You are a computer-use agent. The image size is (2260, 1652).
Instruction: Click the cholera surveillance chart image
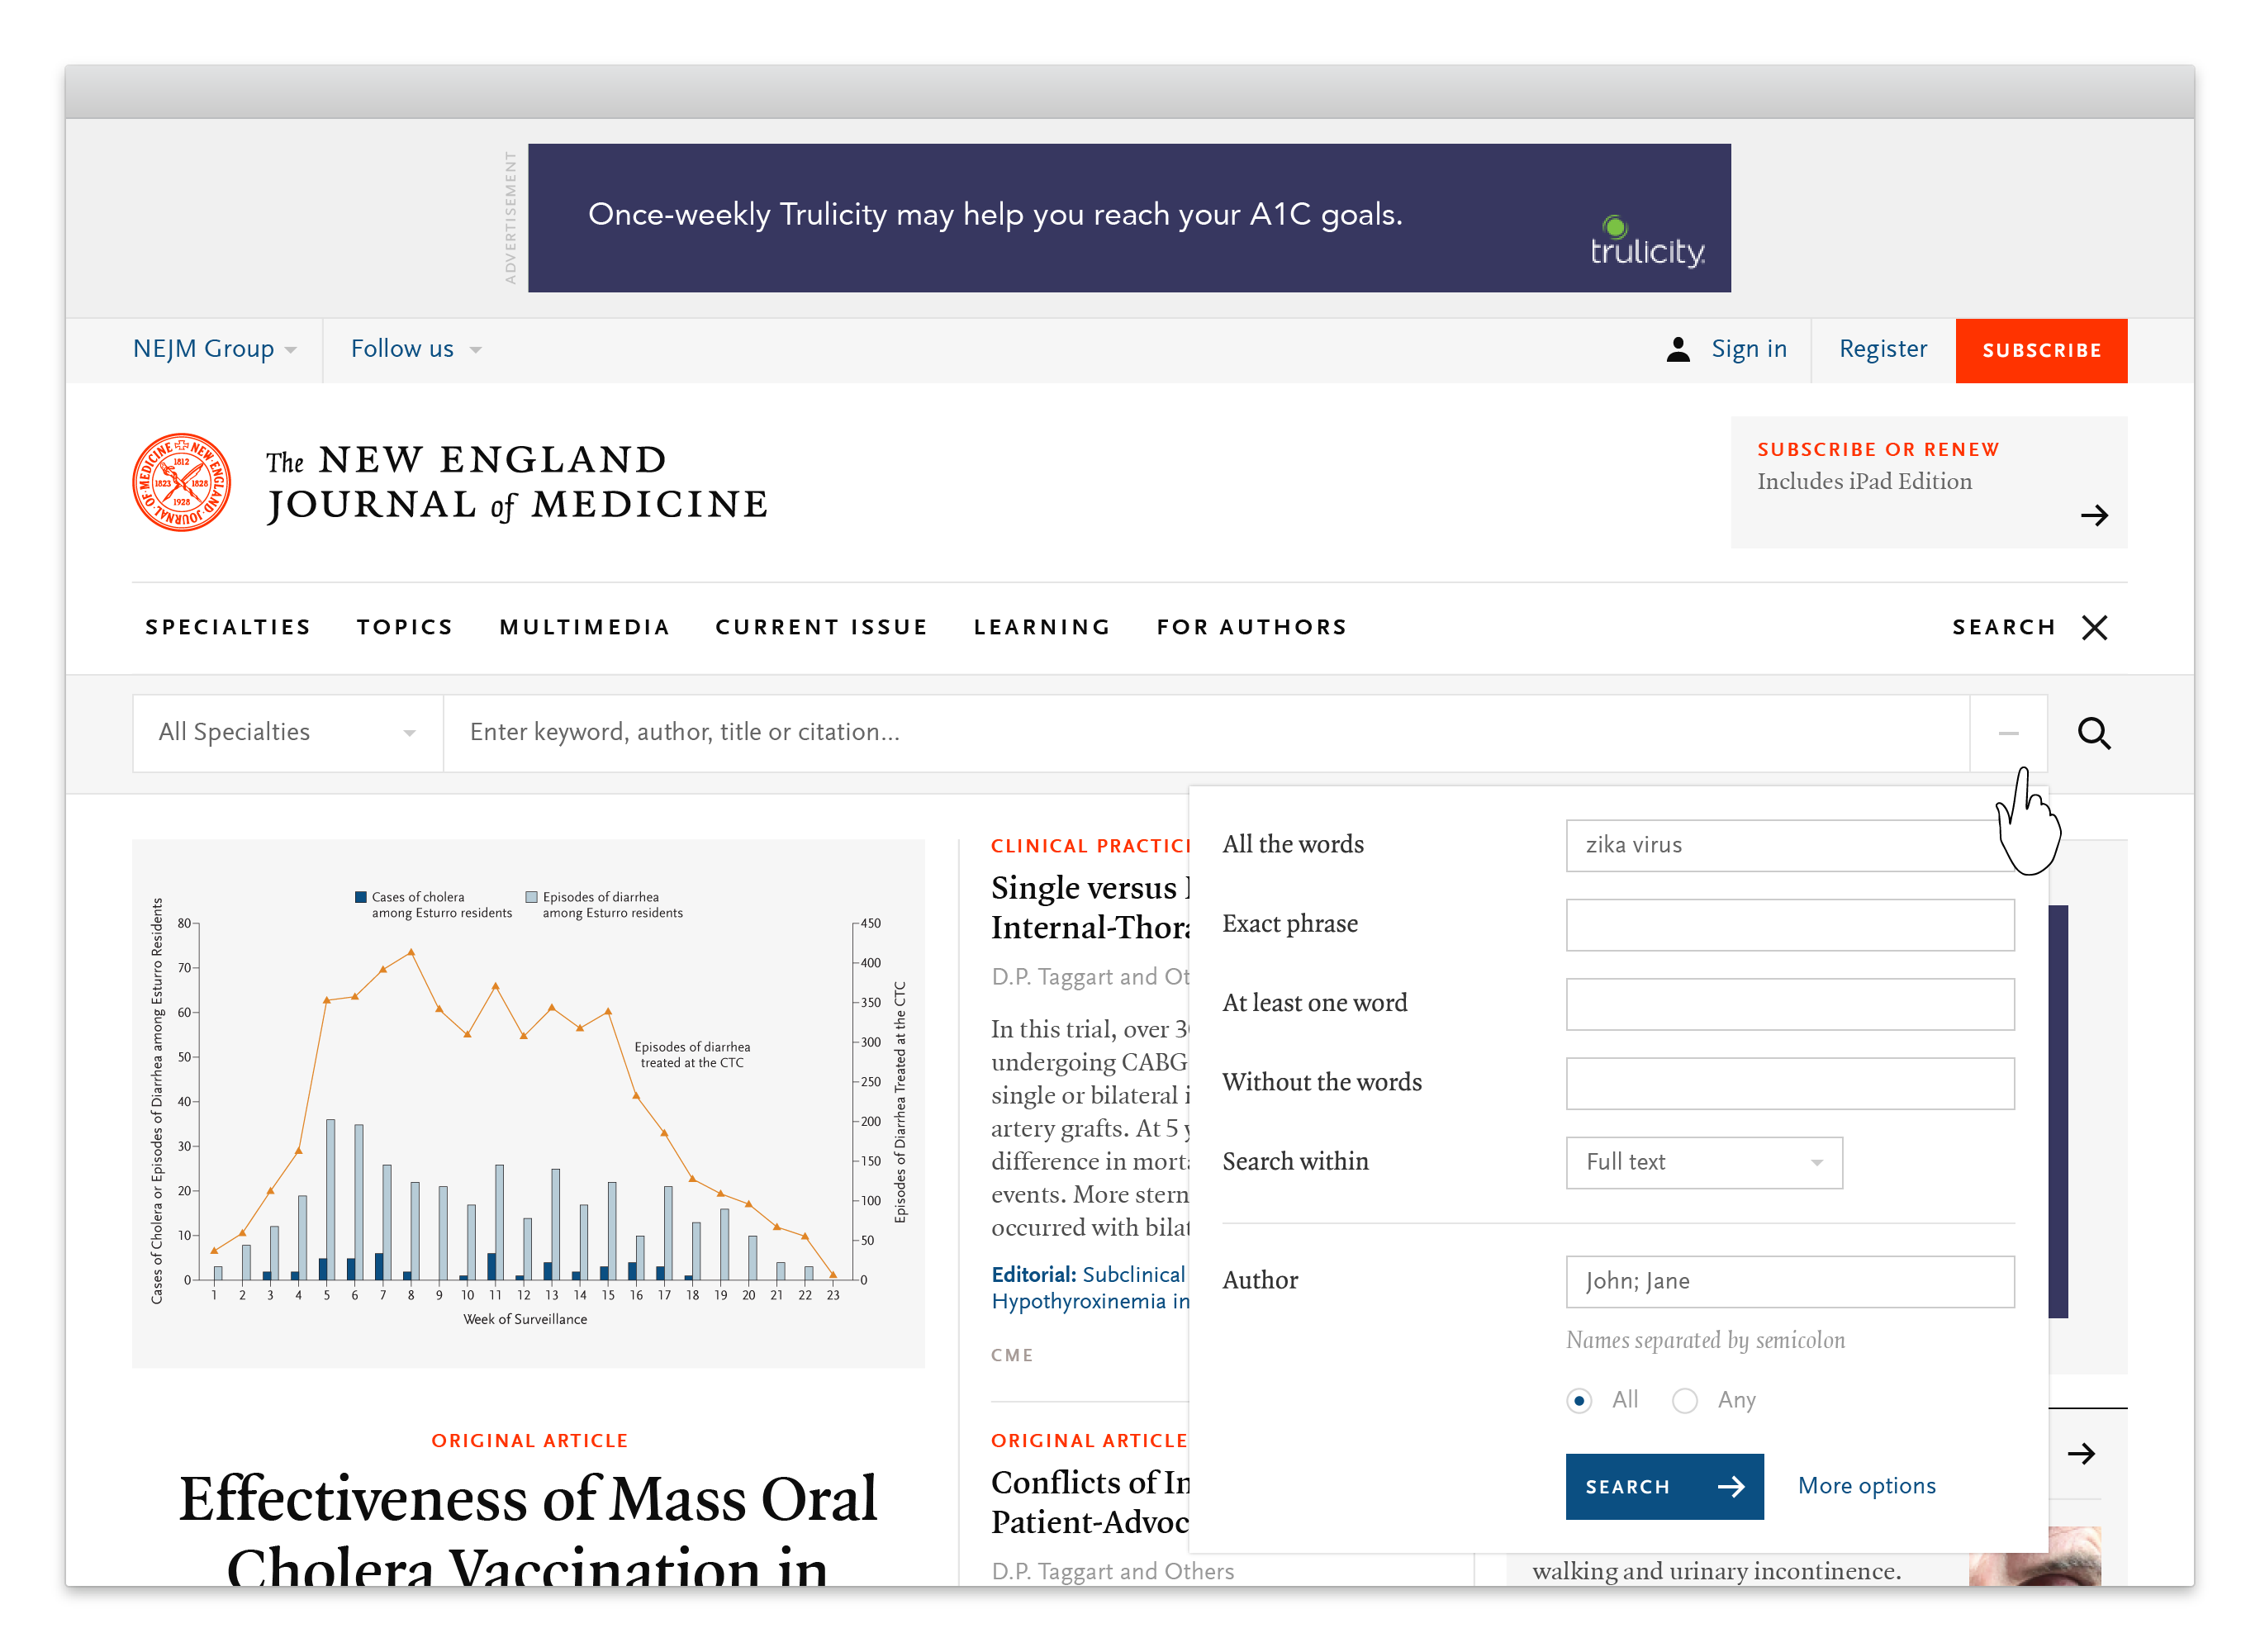pyautogui.click(x=528, y=1103)
